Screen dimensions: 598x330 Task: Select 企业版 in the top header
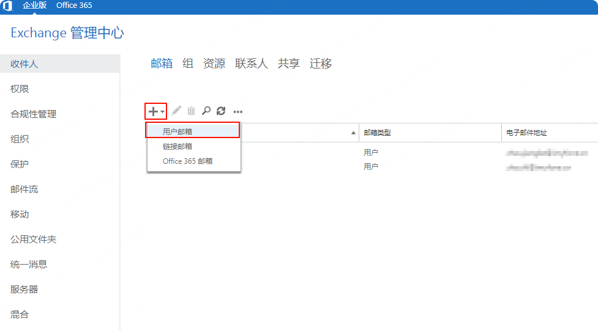click(x=34, y=5)
